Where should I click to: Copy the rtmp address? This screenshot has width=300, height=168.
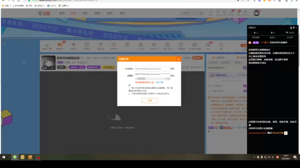click(x=172, y=69)
